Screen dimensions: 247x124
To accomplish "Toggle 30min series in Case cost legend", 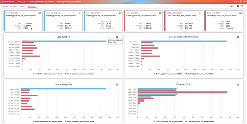I will click(168, 121).
